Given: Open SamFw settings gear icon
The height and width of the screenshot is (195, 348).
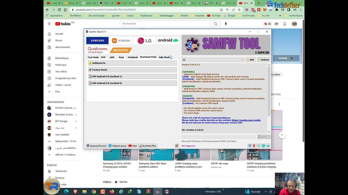Looking at the screenshot, I should (177, 146).
